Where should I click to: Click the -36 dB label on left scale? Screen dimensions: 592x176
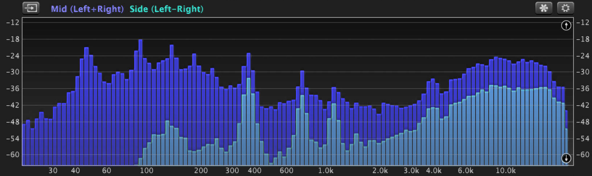(13, 89)
